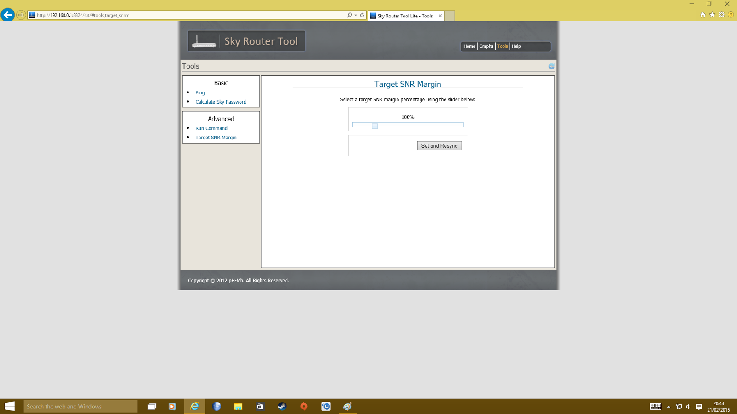737x414 pixels.
Task: Open the media player taskbar icon
Action: [172, 407]
